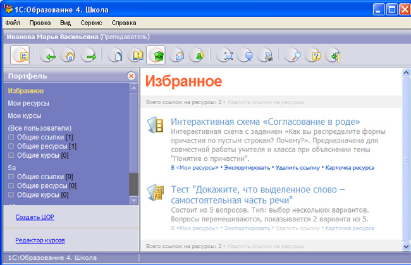This screenshot has width=411, height=265.
Task: Click the 5а group label
Action: (12, 168)
